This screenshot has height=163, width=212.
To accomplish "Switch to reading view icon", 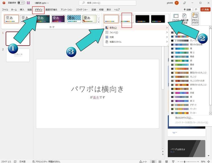I will (166, 162).
